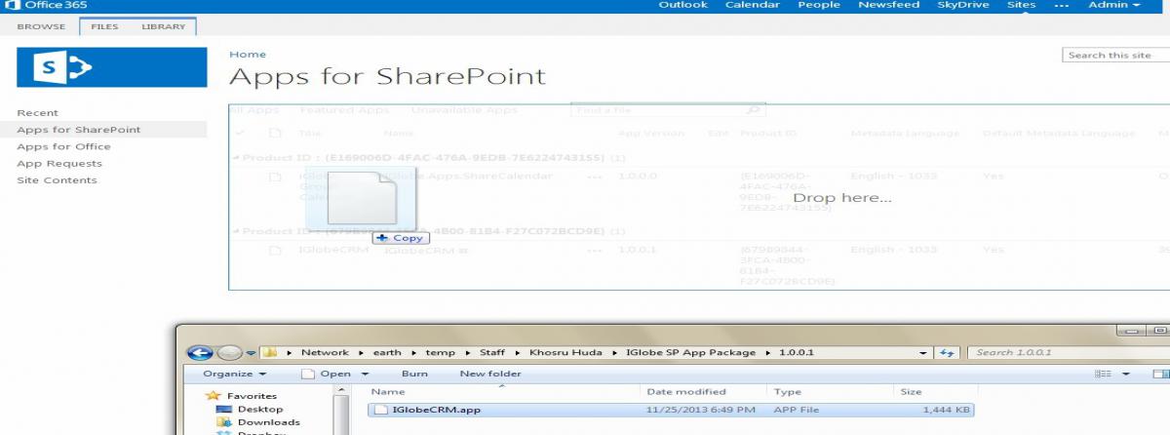Select the IGlobeCRM.app file row

[671, 410]
